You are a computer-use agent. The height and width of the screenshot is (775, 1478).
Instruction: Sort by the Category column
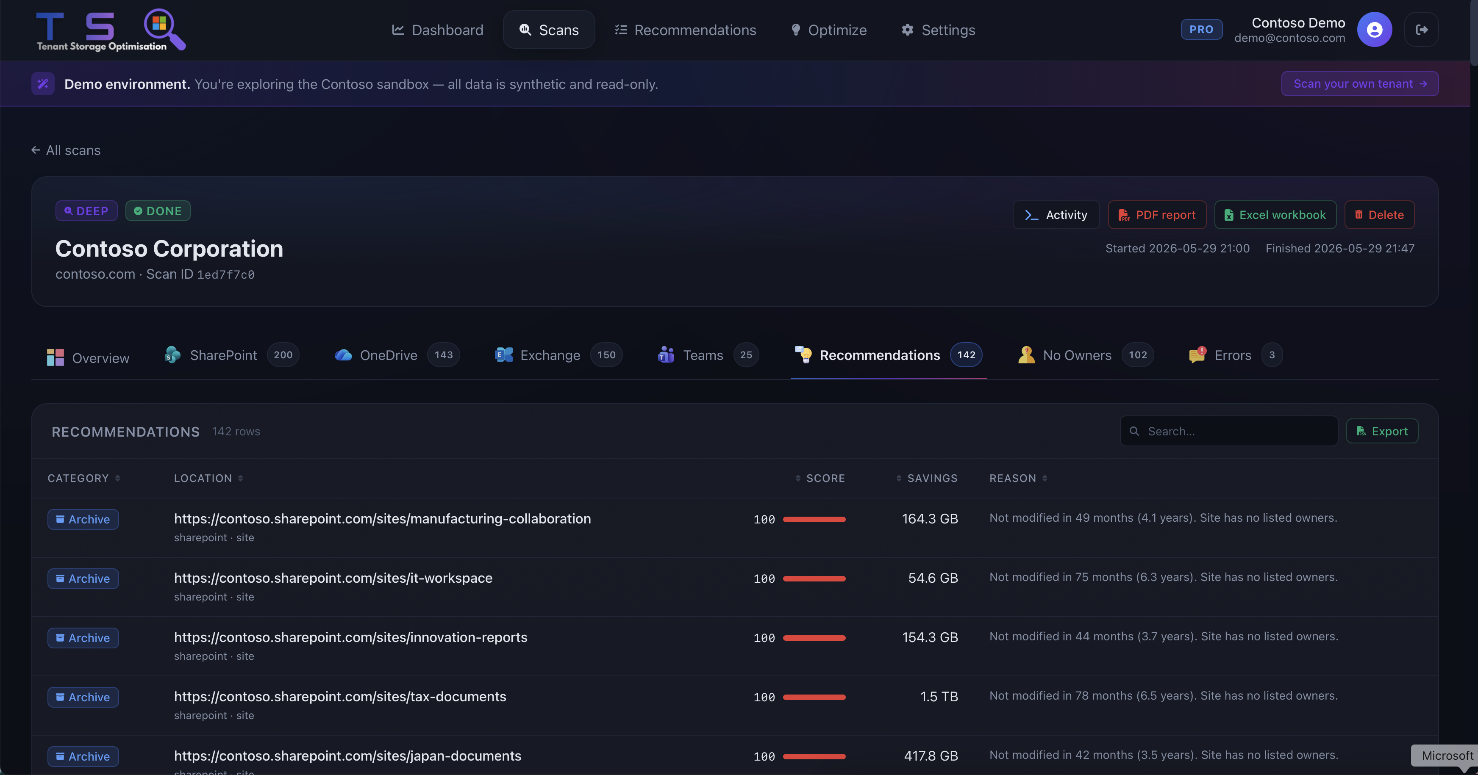tap(84, 478)
